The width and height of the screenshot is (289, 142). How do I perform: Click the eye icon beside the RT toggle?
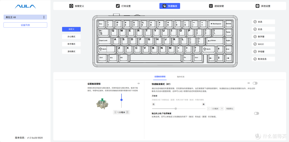click(x=249, y=83)
